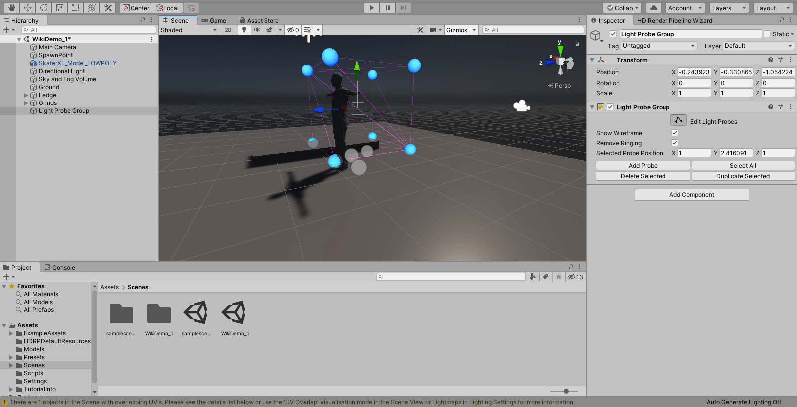
Task: Toggle scene view orientation lock
Action: (577, 44)
